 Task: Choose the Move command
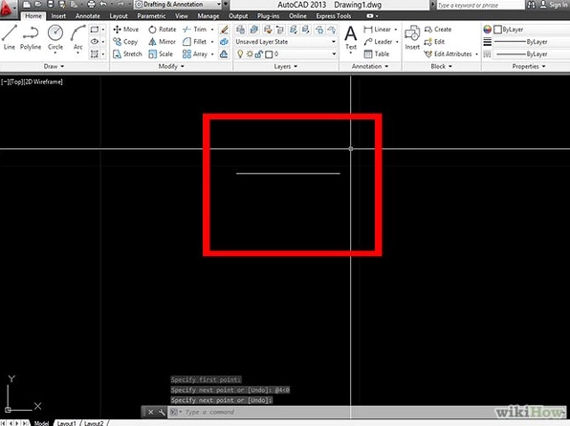(126, 30)
